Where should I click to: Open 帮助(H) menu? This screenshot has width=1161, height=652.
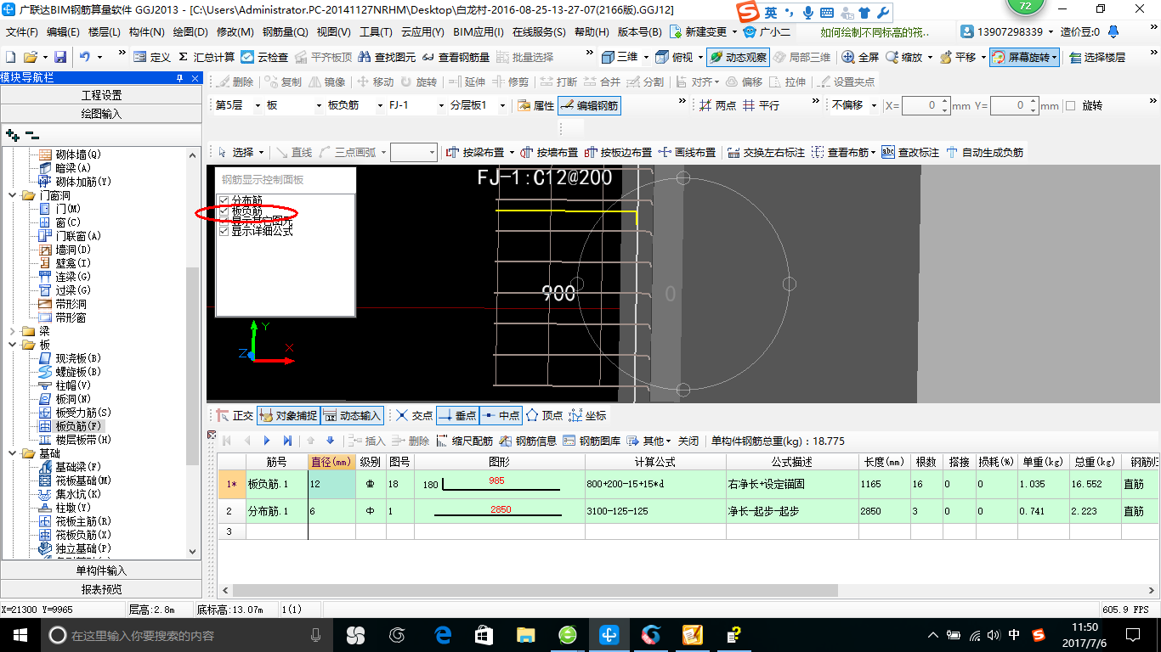592,32
